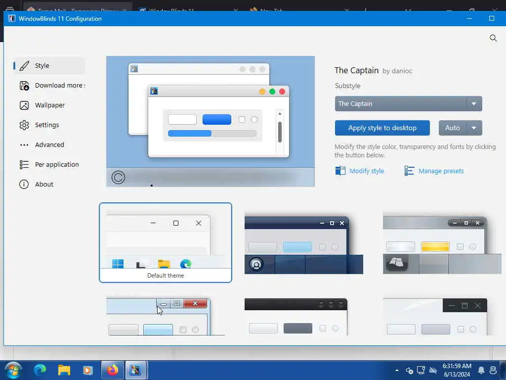The image size is (506, 380).
Task: Open the Style section in sidebar
Action: point(49,66)
